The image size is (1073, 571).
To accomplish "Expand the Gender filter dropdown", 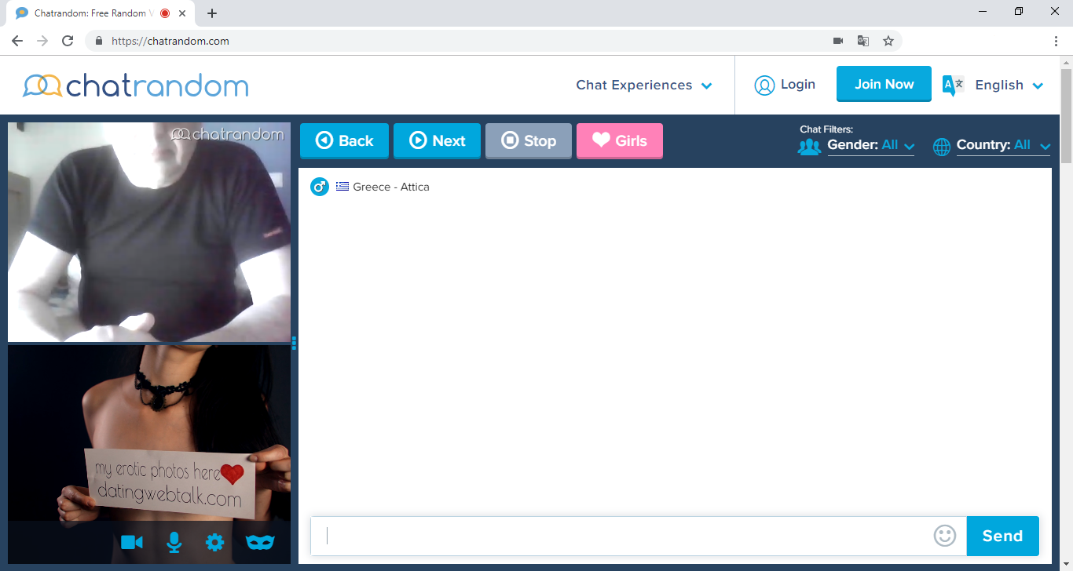I will coord(871,145).
